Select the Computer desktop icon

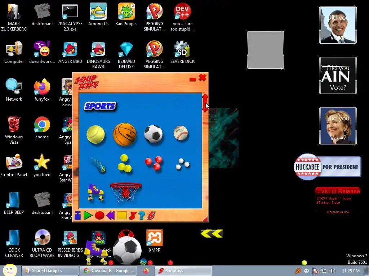click(x=14, y=52)
